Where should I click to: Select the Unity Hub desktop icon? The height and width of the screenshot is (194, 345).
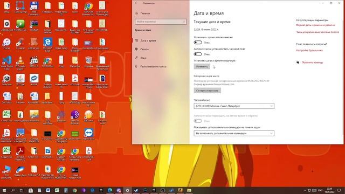7,80
